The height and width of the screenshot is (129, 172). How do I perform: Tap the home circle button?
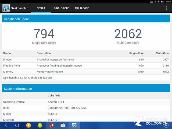point(17,125)
